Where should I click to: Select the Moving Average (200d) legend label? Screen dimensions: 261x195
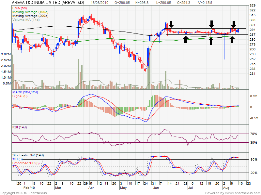coord(31,16)
